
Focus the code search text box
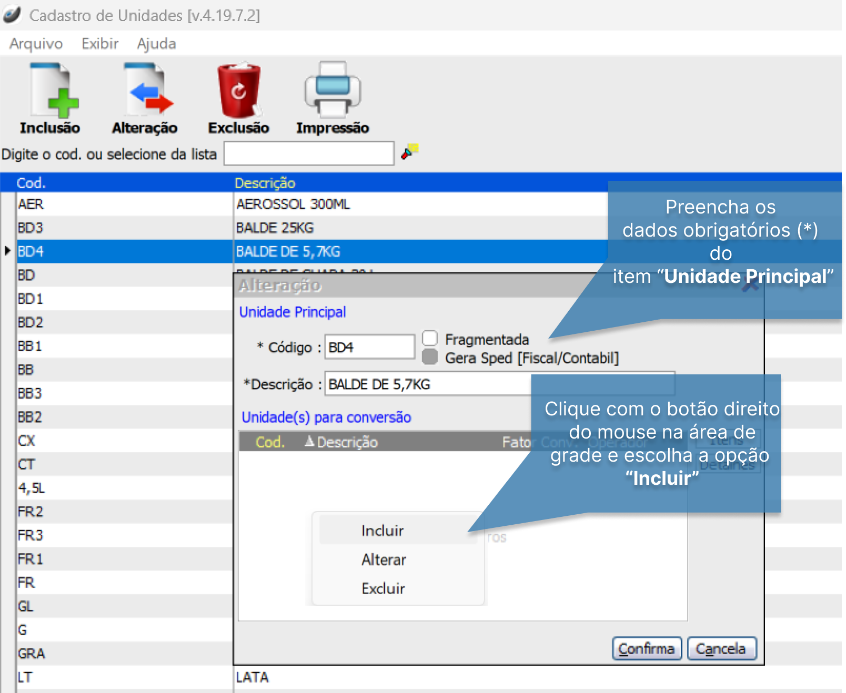309,154
